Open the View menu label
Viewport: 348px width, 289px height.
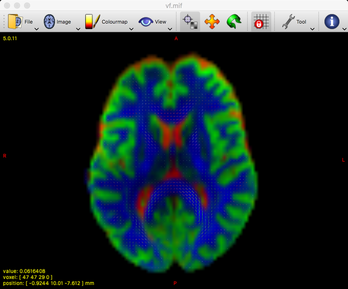click(160, 22)
